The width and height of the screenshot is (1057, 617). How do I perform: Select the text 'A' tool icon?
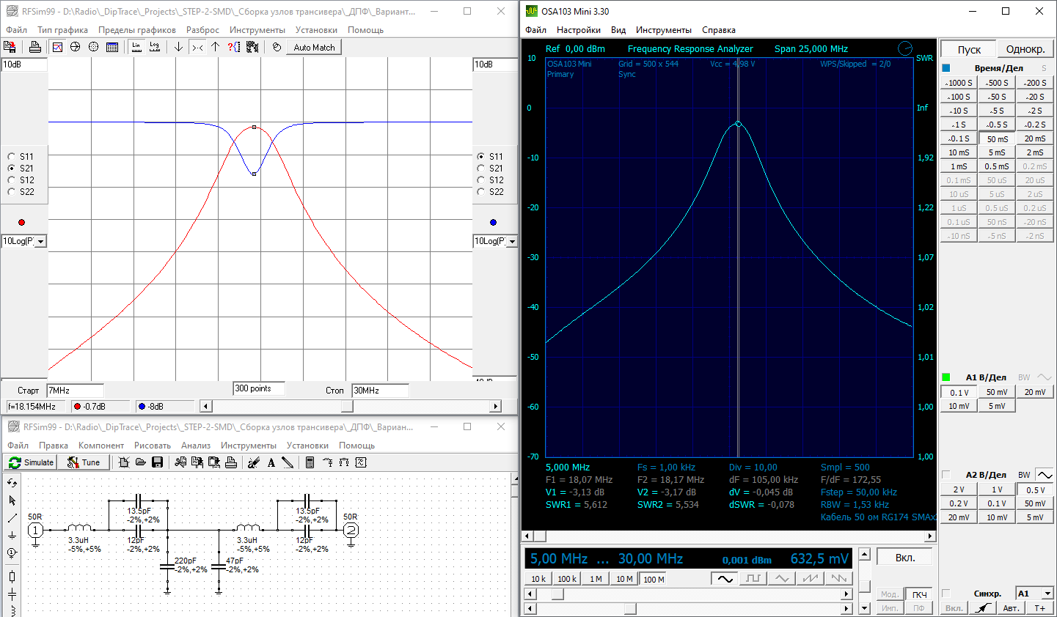pyautogui.click(x=271, y=462)
